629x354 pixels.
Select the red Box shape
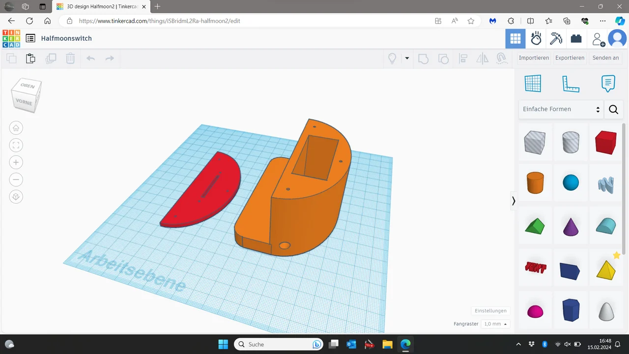click(x=605, y=143)
